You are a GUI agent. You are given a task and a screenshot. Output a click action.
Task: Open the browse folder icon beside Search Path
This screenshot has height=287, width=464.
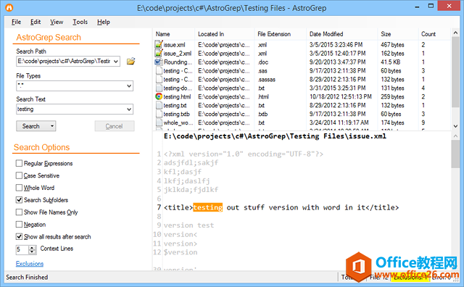pyautogui.click(x=130, y=62)
